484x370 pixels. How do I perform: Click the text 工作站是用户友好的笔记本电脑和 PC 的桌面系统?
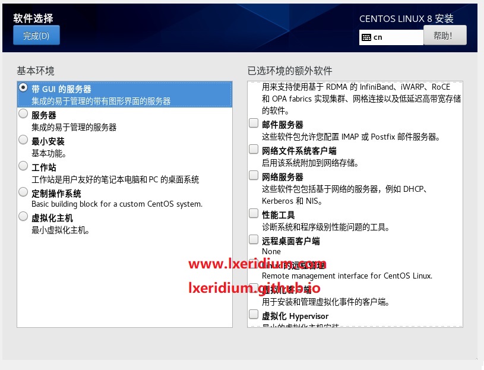pyautogui.click(x=115, y=179)
